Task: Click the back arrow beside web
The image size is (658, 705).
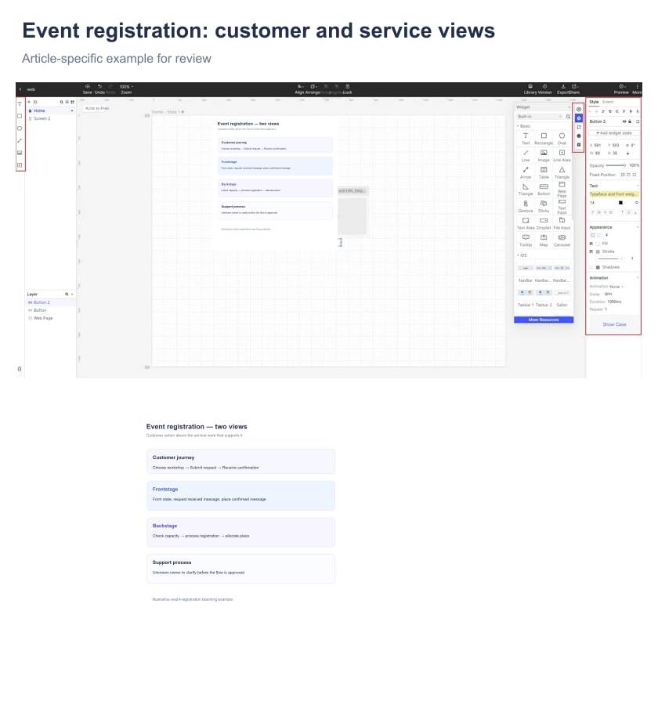Action: pos(20,89)
